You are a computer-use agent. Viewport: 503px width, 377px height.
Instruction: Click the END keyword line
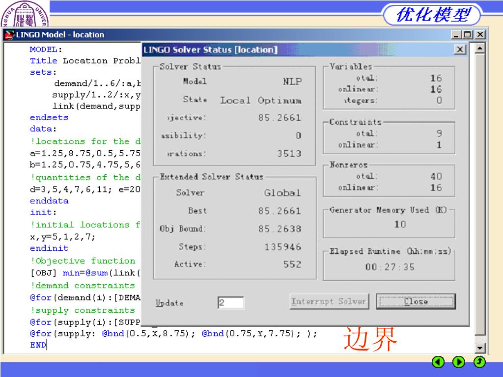tap(38, 345)
